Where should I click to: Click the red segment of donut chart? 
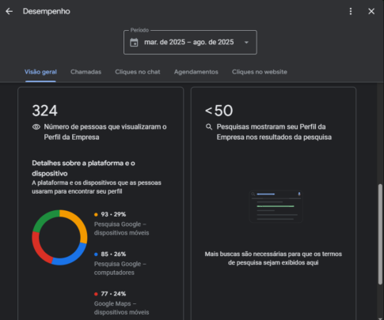click(x=39, y=250)
